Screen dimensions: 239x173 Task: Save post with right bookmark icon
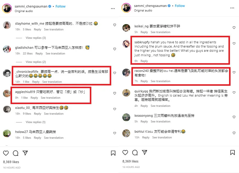232,153
